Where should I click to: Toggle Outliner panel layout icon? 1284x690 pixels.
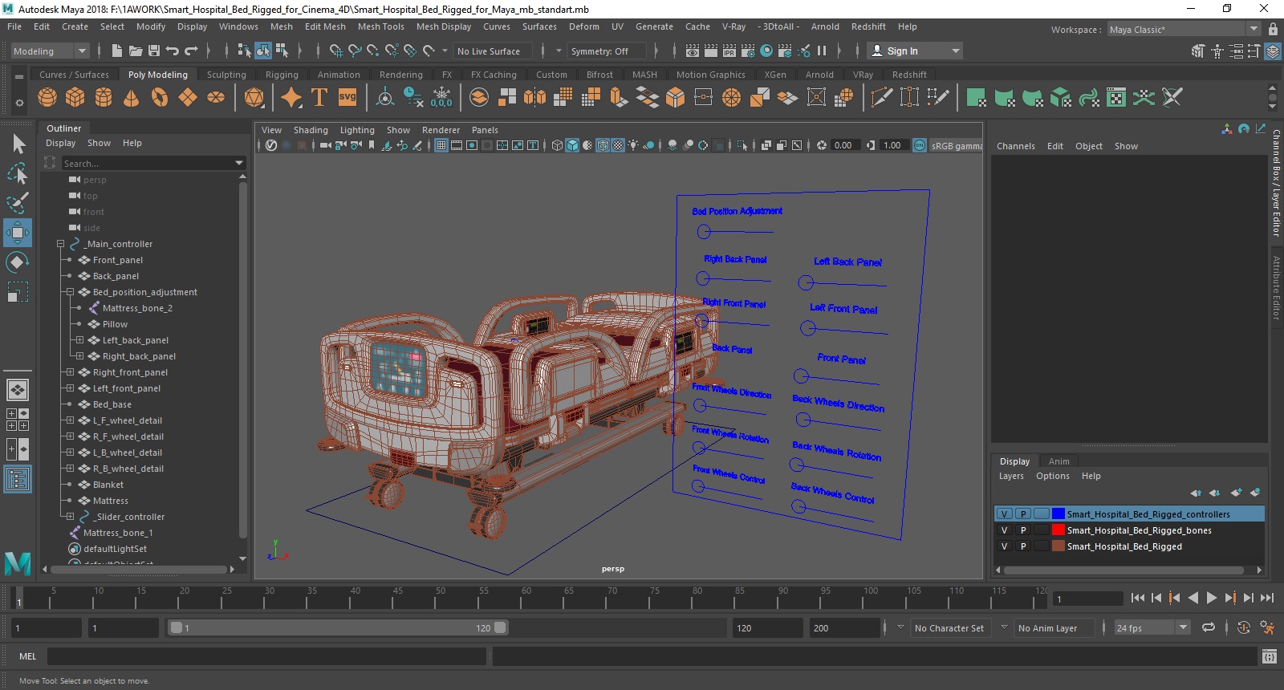(18, 479)
